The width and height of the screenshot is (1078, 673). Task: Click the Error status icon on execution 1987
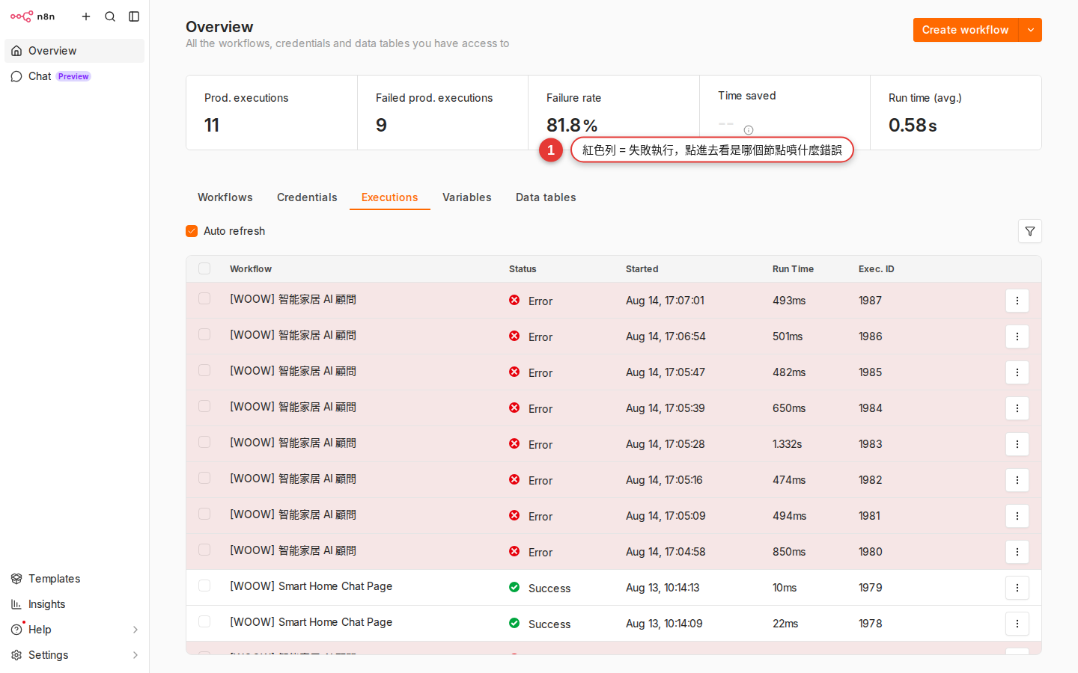(514, 300)
